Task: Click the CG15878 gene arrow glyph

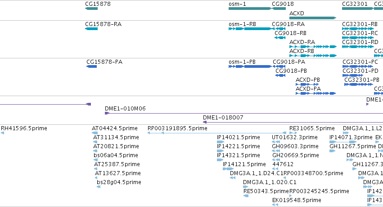Action: [x=91, y=9]
